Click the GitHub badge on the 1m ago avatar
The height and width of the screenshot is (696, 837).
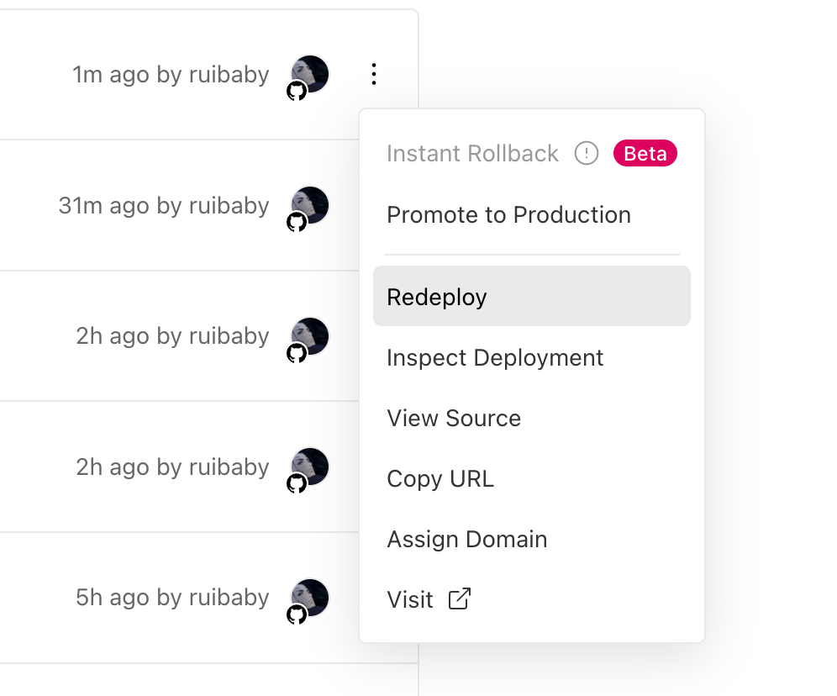pos(297,91)
